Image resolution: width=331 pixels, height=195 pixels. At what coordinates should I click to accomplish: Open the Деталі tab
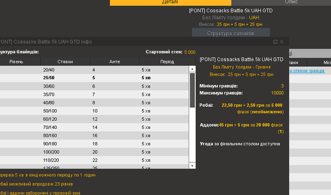click(x=170, y=2)
